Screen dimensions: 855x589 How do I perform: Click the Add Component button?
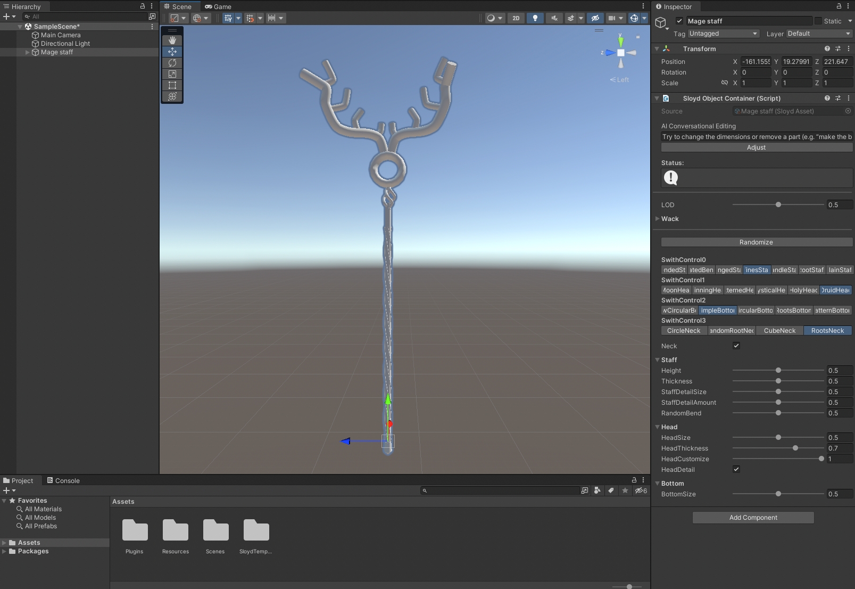point(753,518)
